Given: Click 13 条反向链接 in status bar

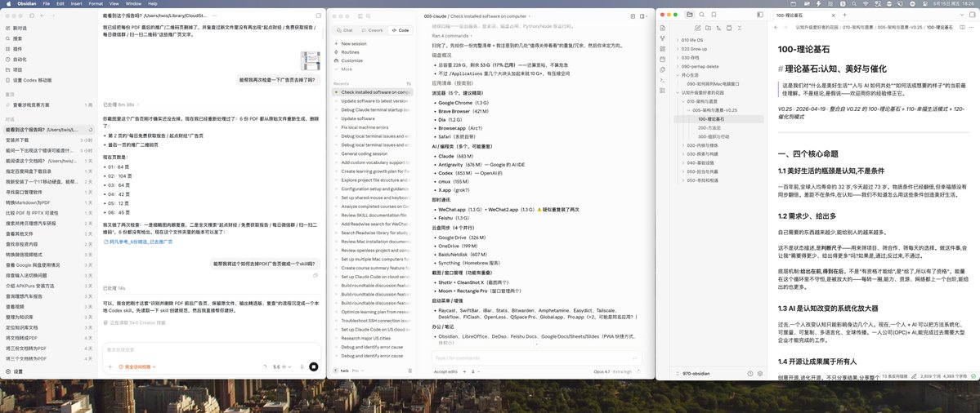Looking at the screenshot, I should coord(894,376).
